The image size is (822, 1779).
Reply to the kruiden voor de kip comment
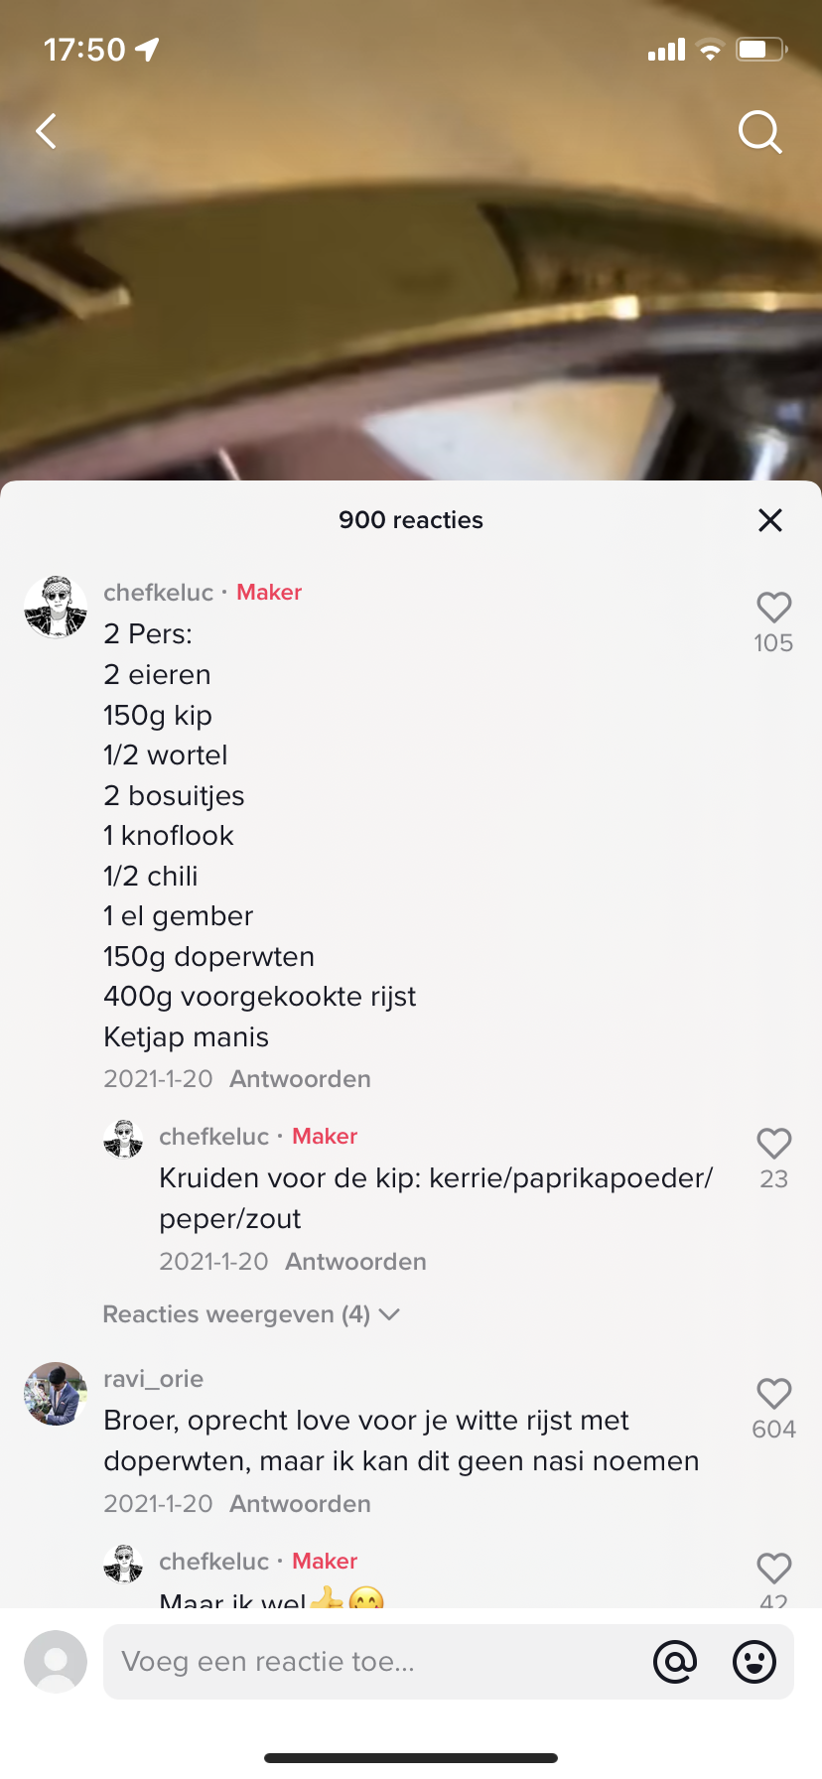coord(355,1262)
